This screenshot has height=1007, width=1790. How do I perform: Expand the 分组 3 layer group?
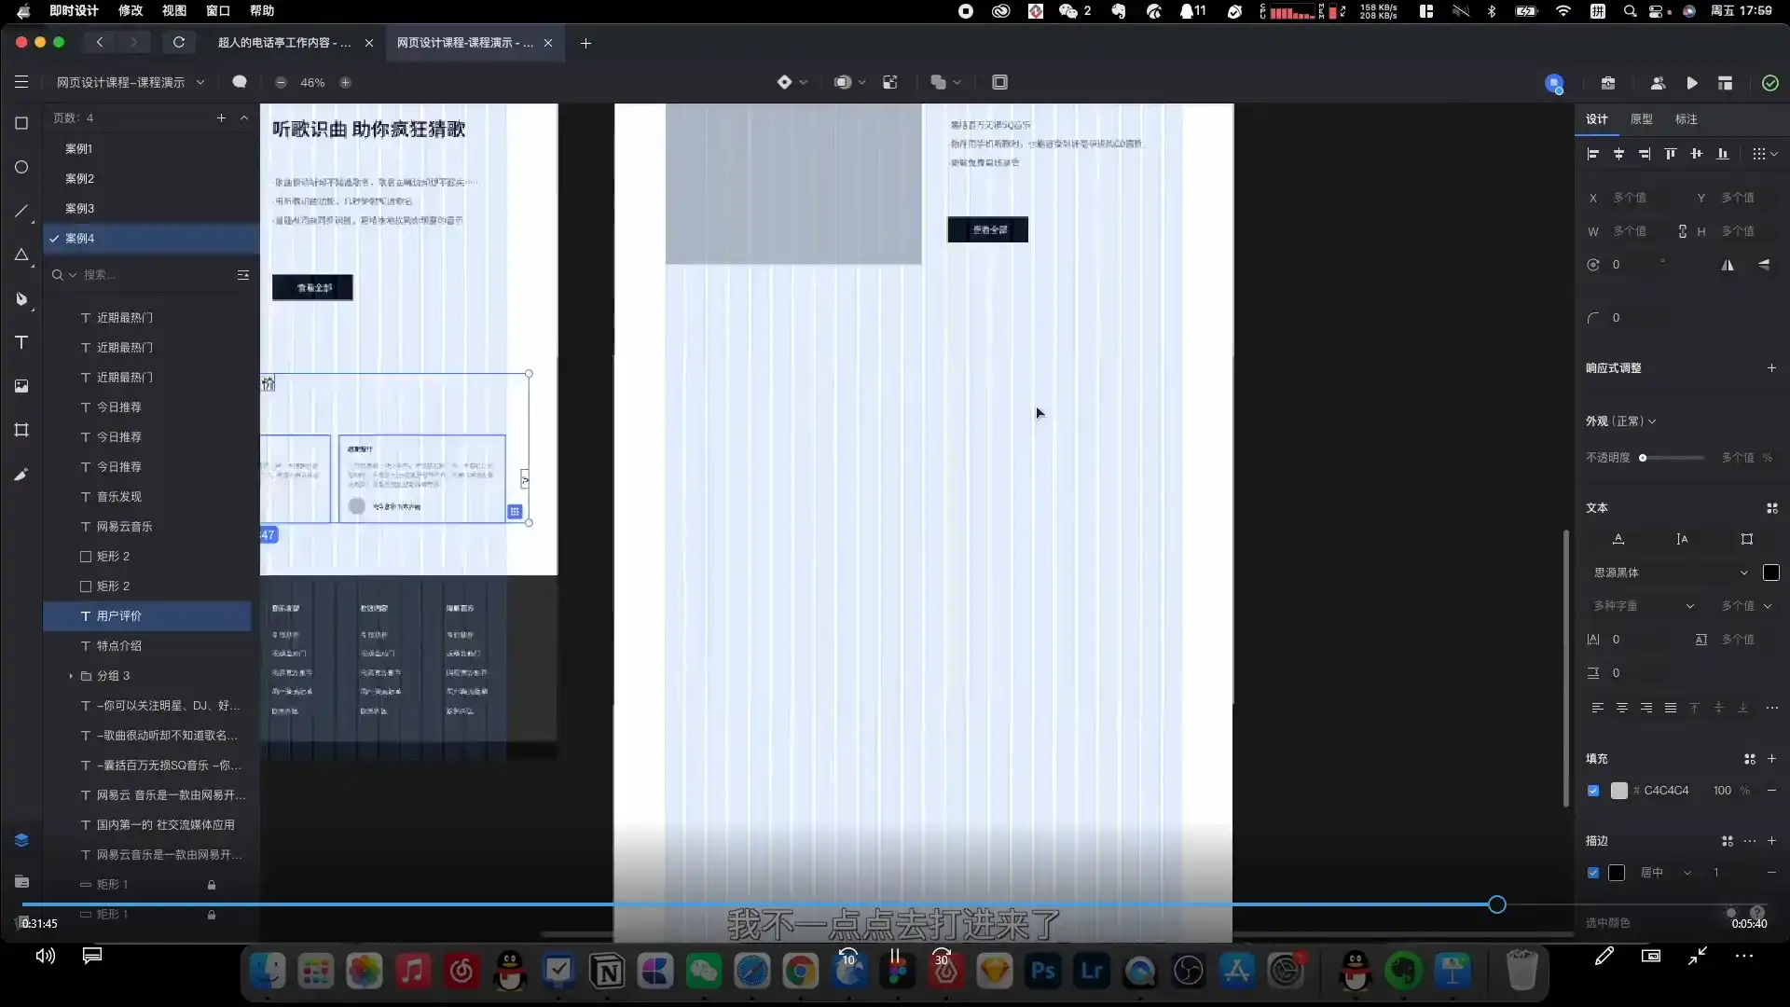(x=71, y=676)
